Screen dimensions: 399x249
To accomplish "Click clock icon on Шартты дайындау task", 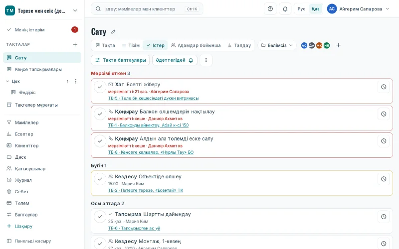I will pos(384,217).
